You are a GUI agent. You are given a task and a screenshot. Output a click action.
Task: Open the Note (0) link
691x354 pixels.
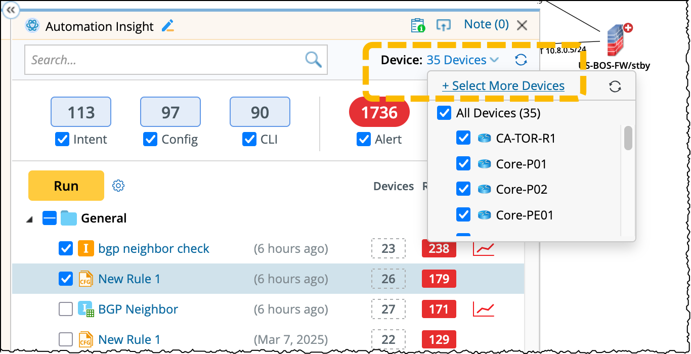point(486,24)
